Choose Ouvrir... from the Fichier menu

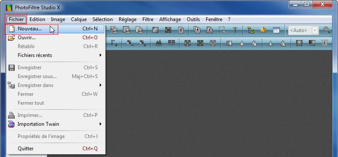[x=56, y=38]
